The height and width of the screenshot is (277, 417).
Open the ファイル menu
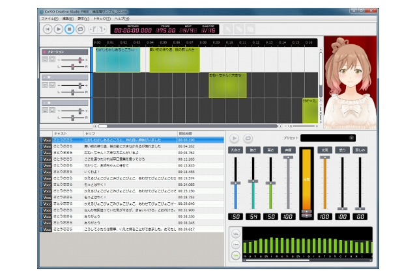pos(50,19)
